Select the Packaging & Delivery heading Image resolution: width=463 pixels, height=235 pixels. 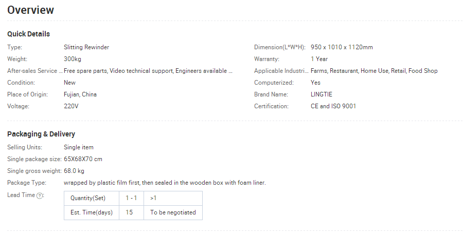point(41,134)
